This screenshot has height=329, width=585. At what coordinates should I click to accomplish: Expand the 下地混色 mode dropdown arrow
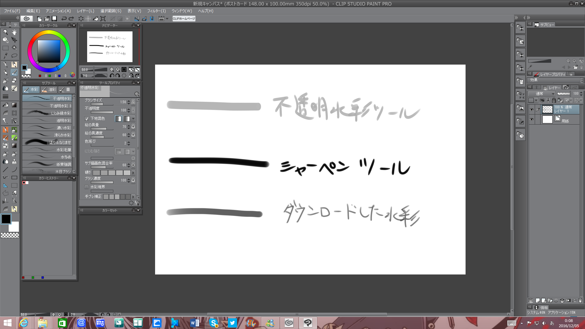(x=133, y=119)
